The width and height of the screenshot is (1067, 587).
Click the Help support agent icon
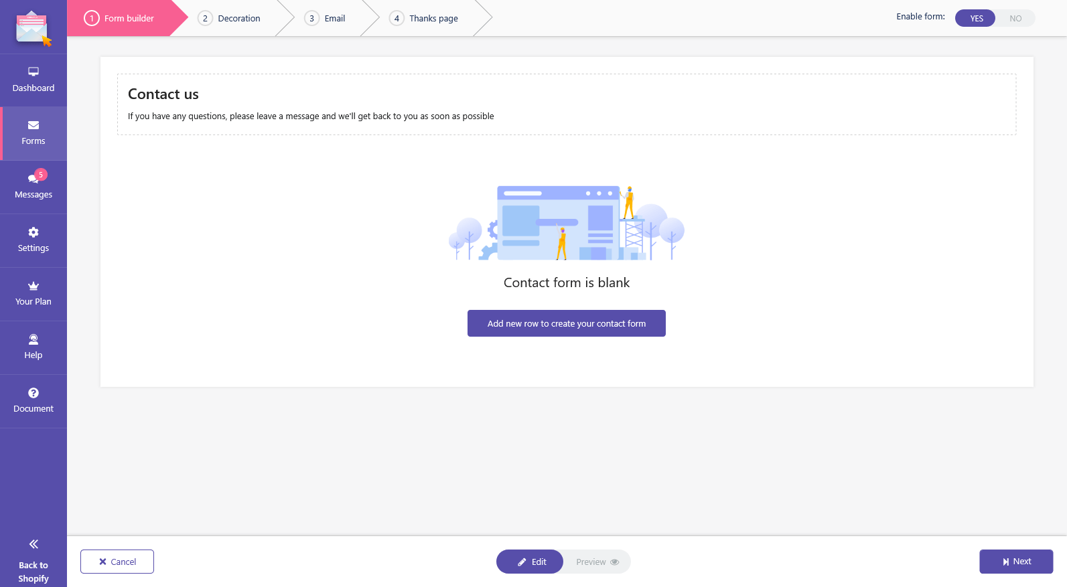click(x=33, y=339)
